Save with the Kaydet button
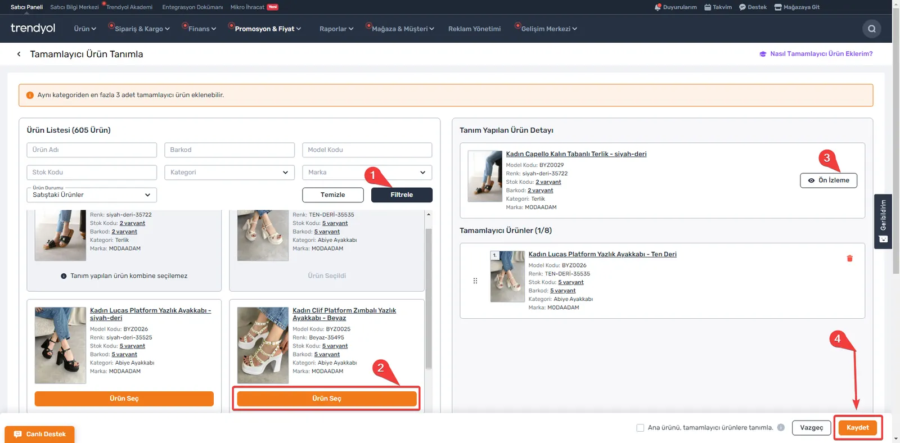This screenshot has height=443, width=900. (x=858, y=428)
